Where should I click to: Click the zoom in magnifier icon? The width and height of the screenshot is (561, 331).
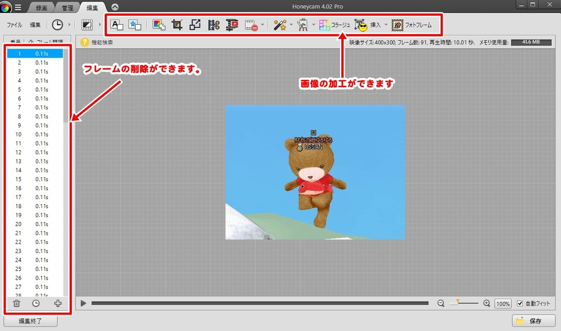tap(486, 303)
